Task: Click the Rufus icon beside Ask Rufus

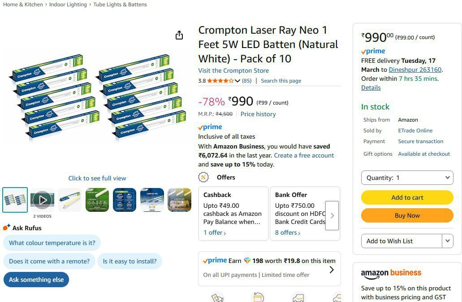Action: 7,228
